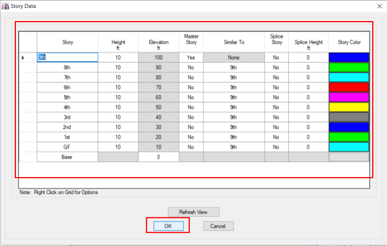Image resolution: width=387 pixels, height=246 pixels.
Task: Click the Story Color column header
Action: click(349, 42)
